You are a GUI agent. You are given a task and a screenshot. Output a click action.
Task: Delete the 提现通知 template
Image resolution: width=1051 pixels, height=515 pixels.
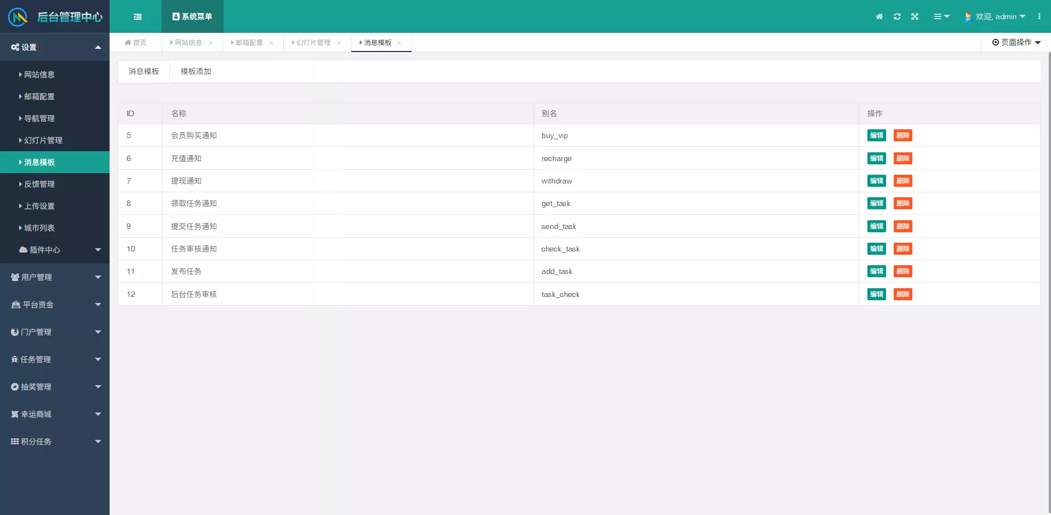903,181
